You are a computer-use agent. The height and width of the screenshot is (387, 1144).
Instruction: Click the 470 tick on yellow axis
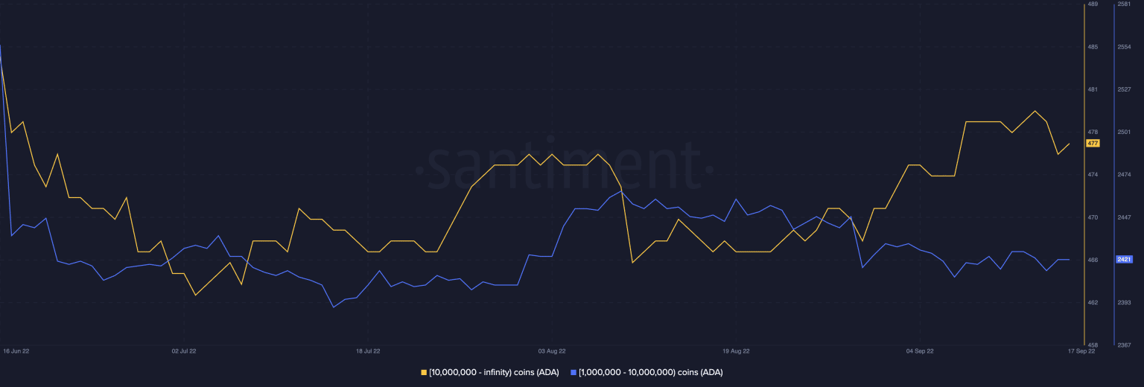coord(1093,217)
